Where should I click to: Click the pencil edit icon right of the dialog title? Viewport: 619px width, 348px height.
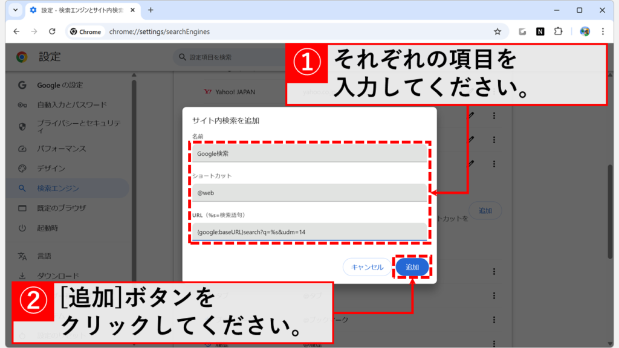471,115
